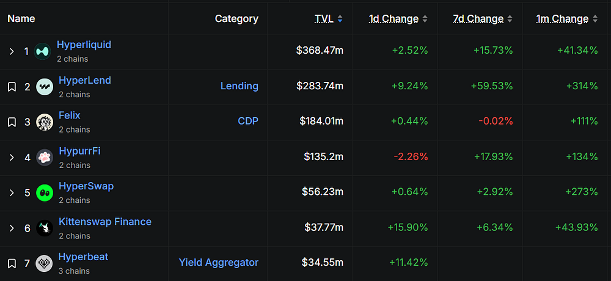The height and width of the screenshot is (281, 611).
Task: Click the green HyperSwap logo icon
Action: 45,193
